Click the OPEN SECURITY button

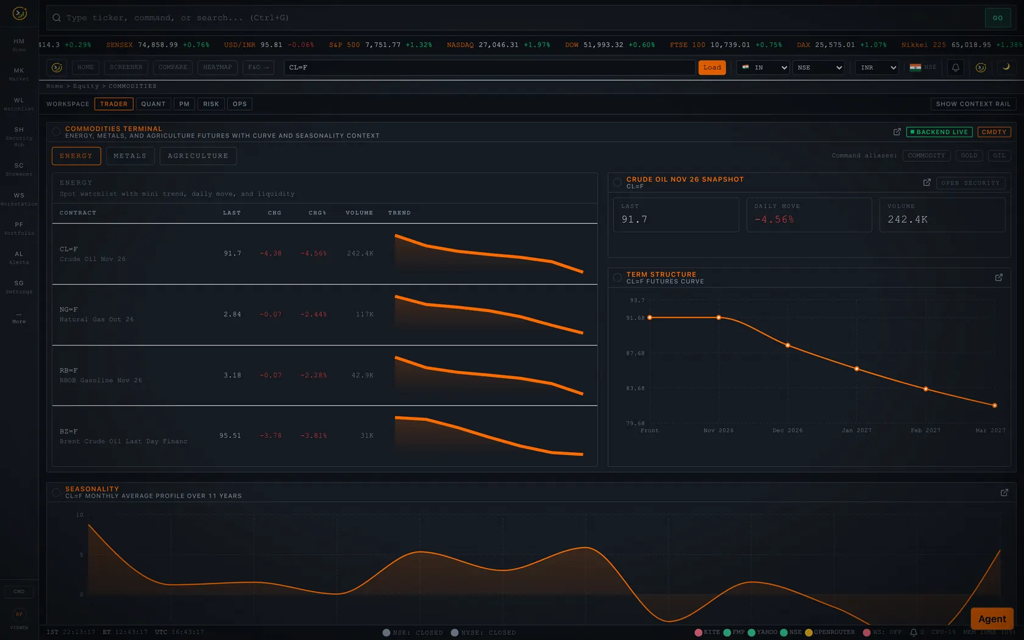(970, 183)
